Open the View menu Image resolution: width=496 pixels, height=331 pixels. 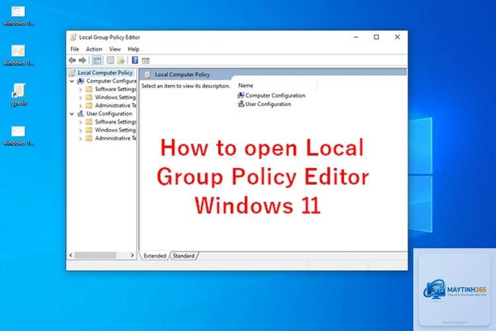pos(115,49)
